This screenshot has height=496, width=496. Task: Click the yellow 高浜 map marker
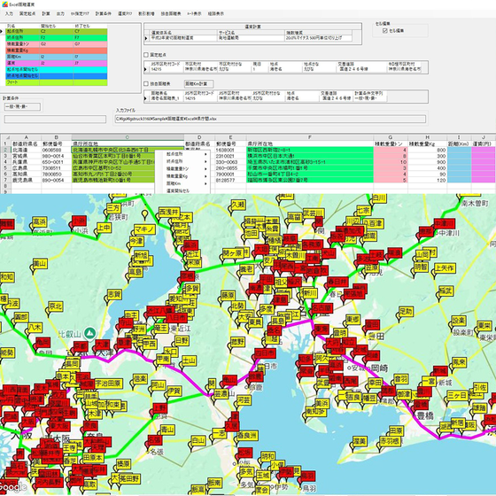pos(40,221)
